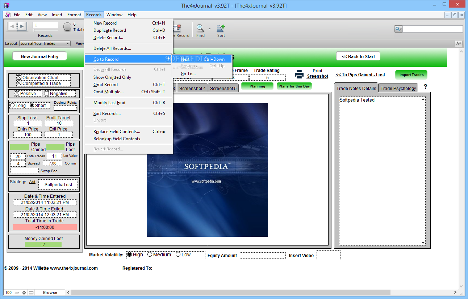
Task: Follow To Pips Gained - Lost link
Action: 360,75
